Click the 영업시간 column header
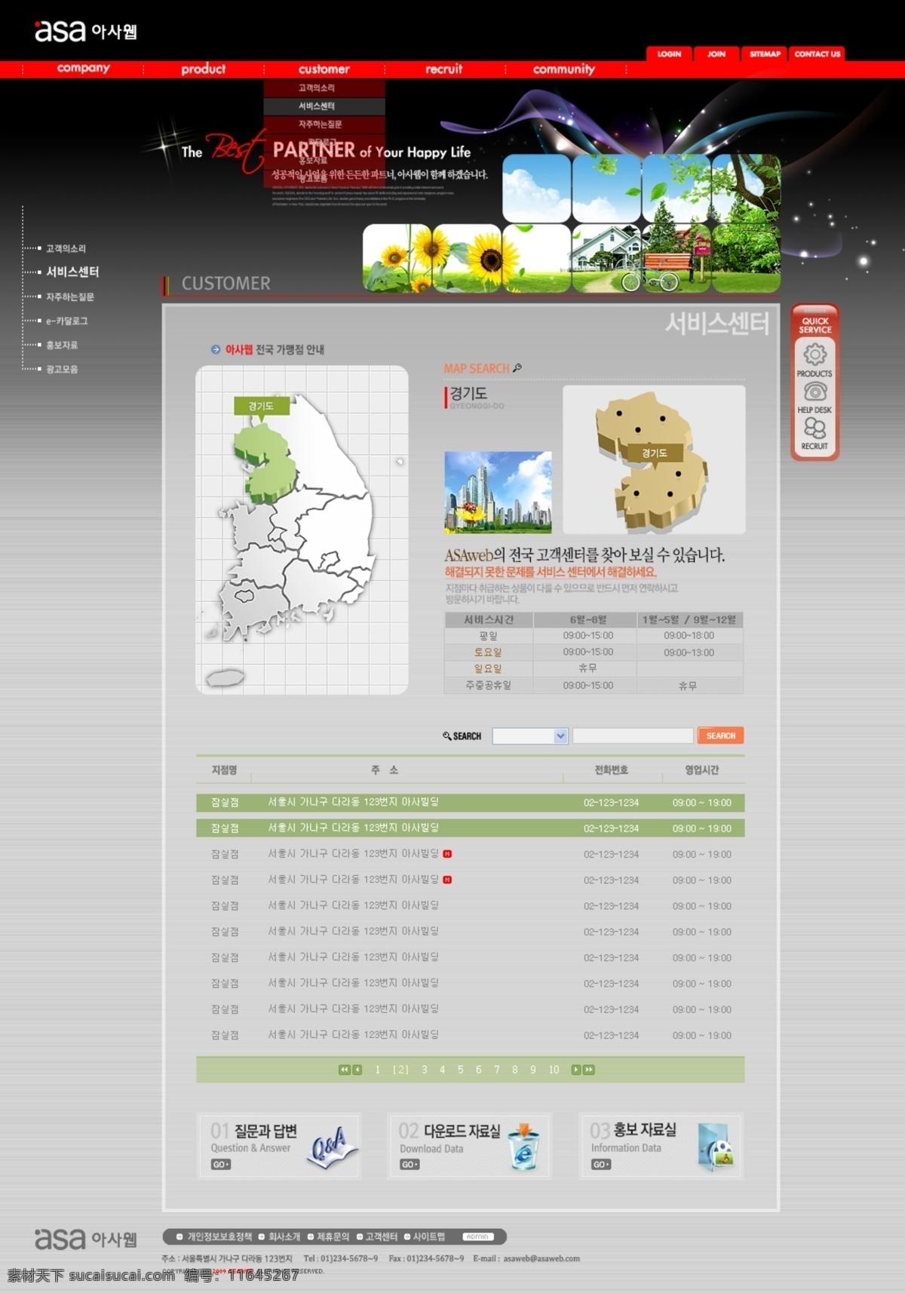Screen dimensions: 905x1293 tap(701, 770)
